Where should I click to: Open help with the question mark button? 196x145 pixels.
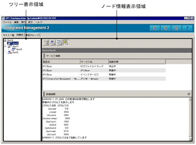point(187,28)
